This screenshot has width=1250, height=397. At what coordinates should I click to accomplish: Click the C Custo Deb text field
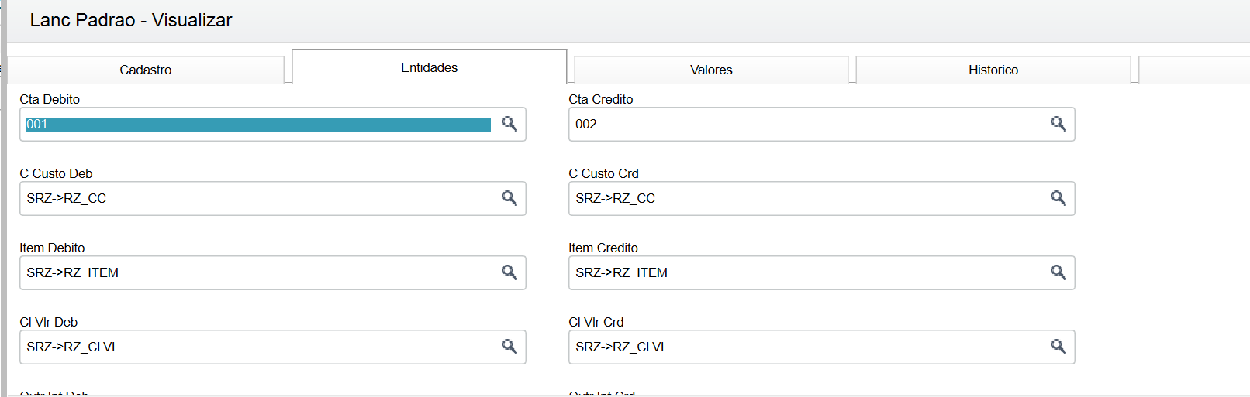click(257, 199)
